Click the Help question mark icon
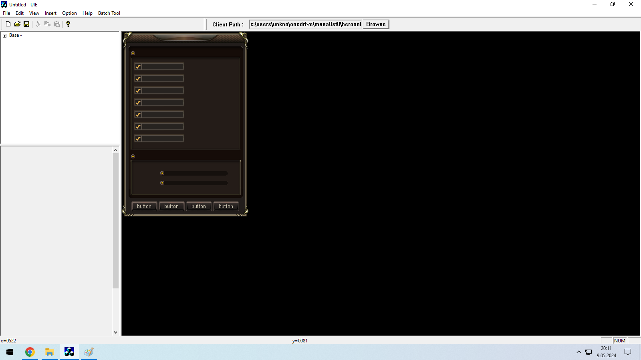The width and height of the screenshot is (641, 360). coord(68,24)
